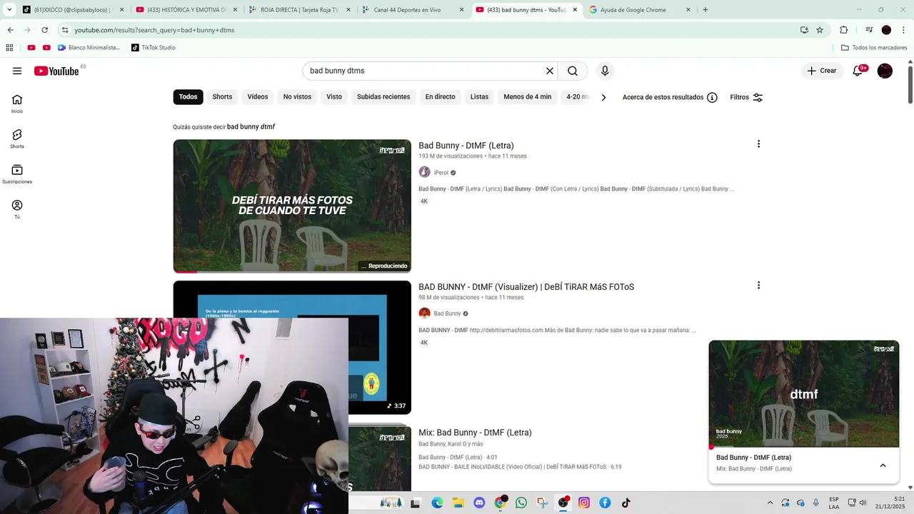Image resolution: width=914 pixels, height=514 pixels.
Task: Open the Chrome extensions puzzle icon
Action: [843, 30]
